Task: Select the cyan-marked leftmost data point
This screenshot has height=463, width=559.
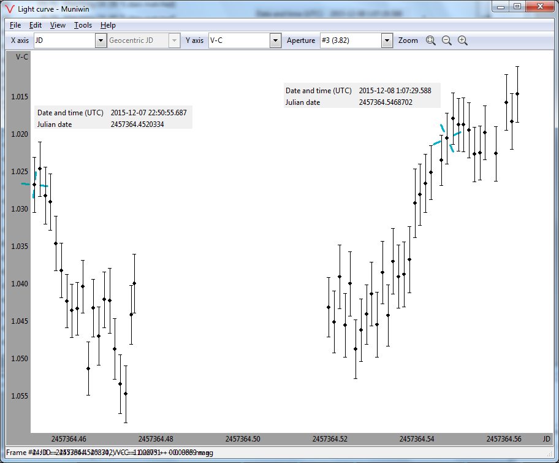Action: (34, 185)
